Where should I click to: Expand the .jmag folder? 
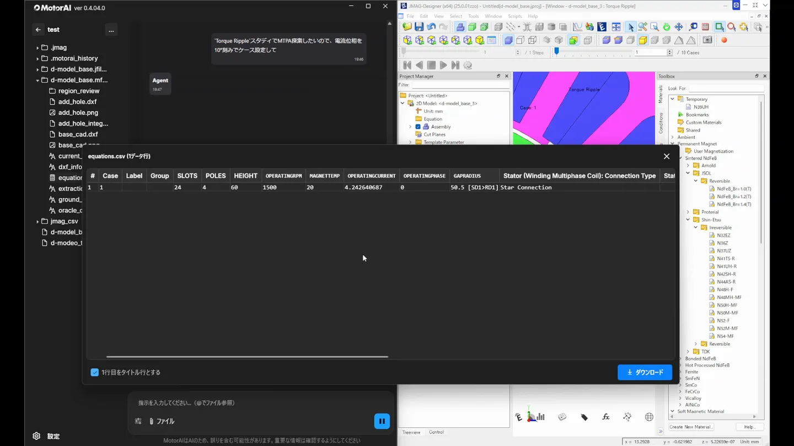point(37,48)
